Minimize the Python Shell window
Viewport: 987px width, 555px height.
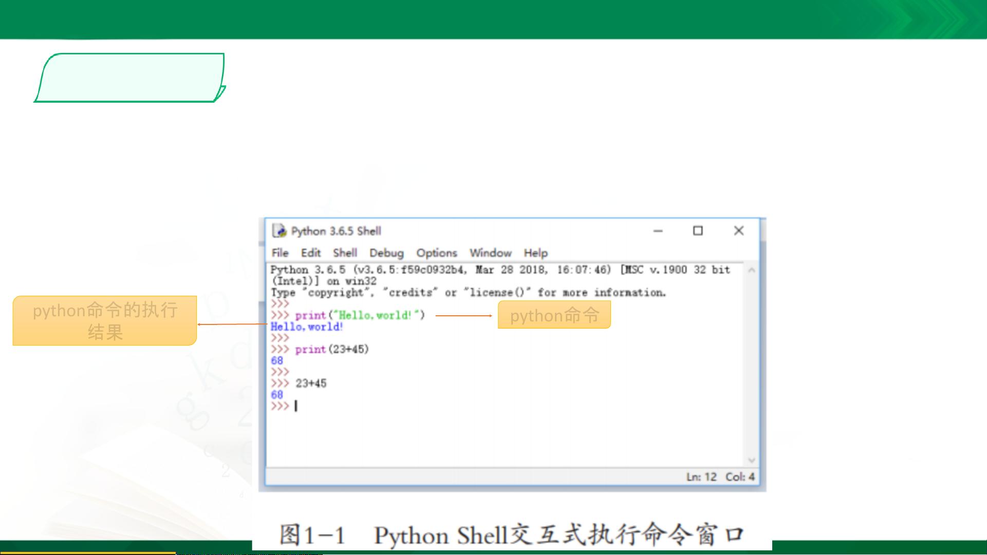[658, 231]
